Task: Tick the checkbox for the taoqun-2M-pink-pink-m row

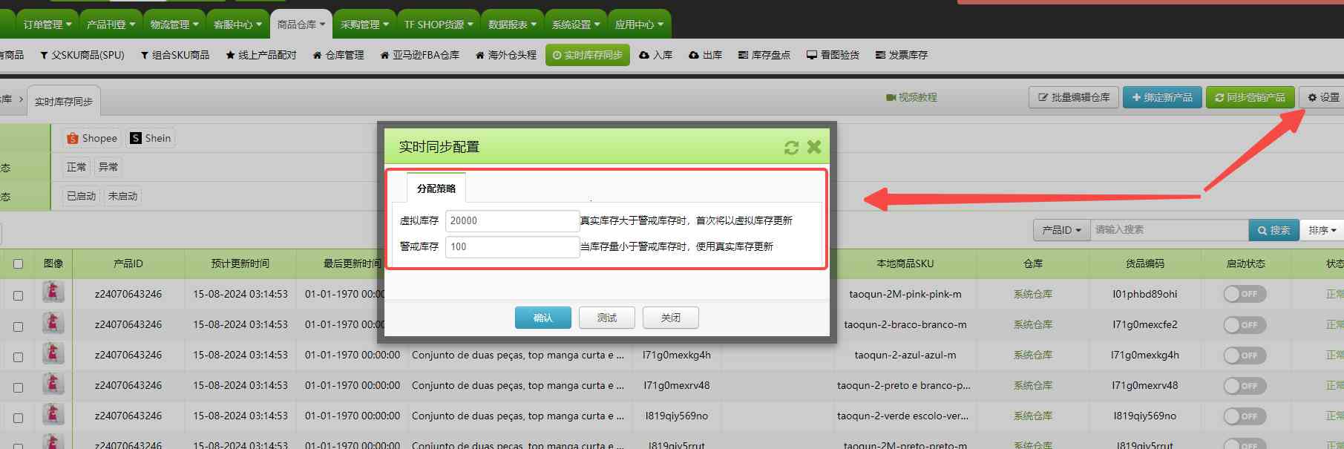Action: pos(18,295)
